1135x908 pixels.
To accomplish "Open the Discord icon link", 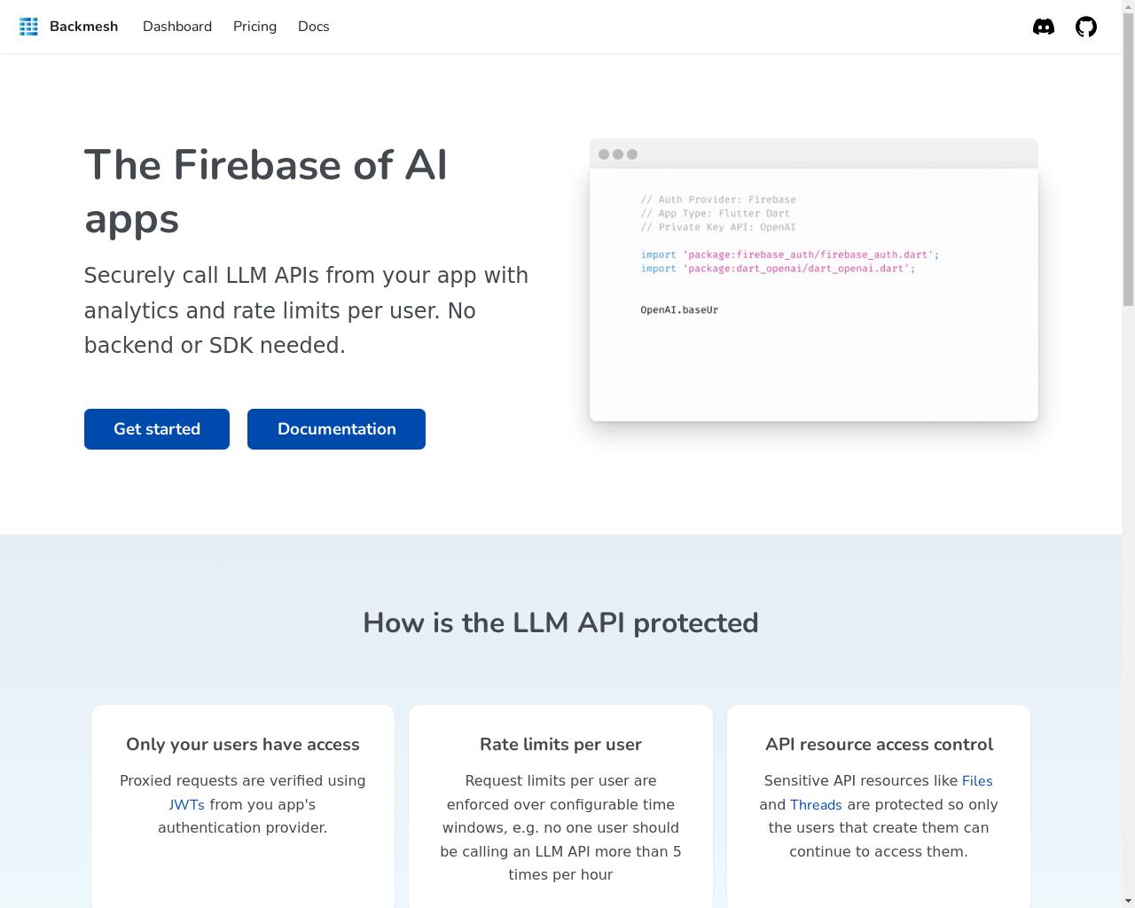I will tap(1044, 27).
